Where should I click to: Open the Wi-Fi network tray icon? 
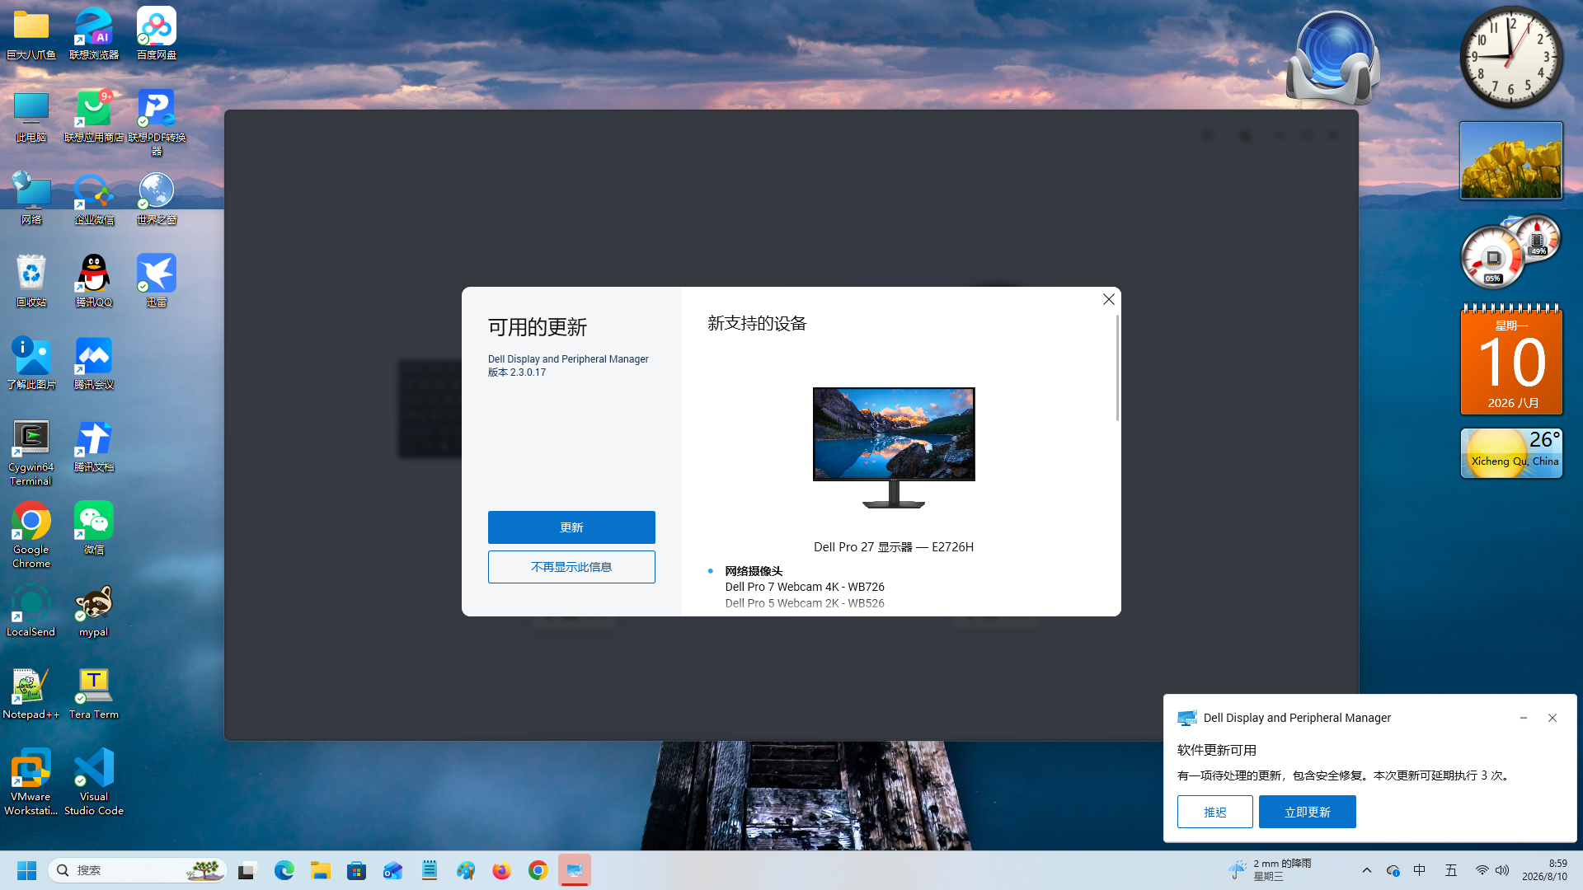[1482, 870]
